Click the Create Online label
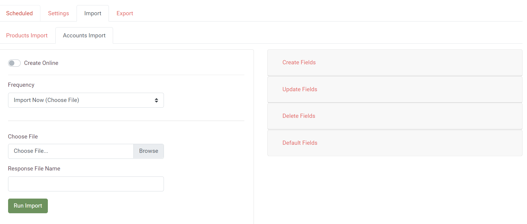The width and height of the screenshot is (527, 224). coord(41,63)
